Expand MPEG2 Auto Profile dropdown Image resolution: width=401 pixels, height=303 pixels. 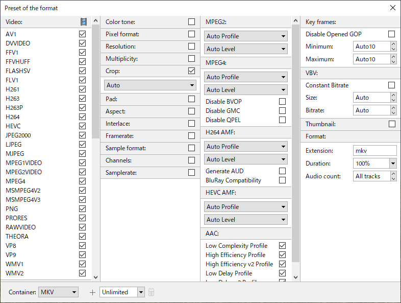(x=246, y=36)
